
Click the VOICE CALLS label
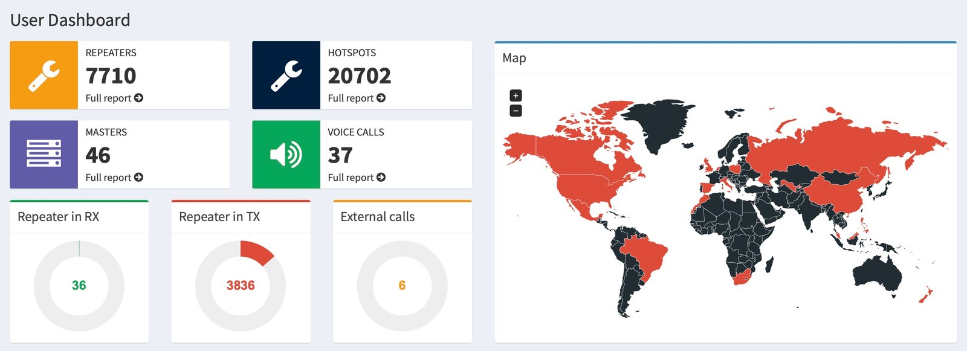pyautogui.click(x=356, y=132)
